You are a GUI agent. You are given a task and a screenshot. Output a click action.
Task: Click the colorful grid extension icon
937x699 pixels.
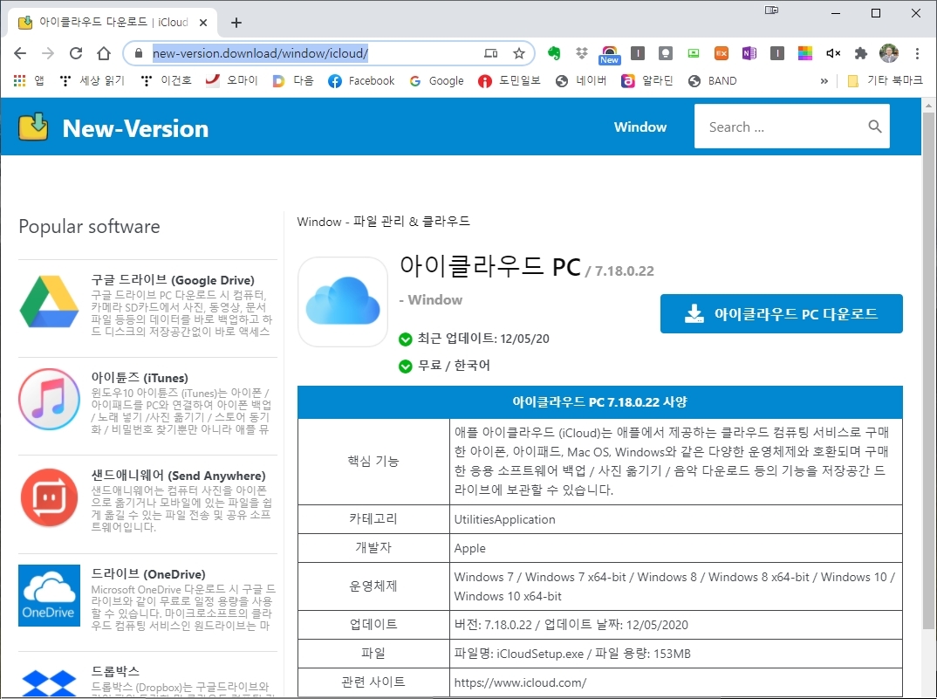click(805, 53)
